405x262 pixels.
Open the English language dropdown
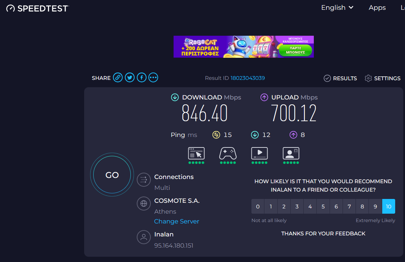click(x=337, y=8)
